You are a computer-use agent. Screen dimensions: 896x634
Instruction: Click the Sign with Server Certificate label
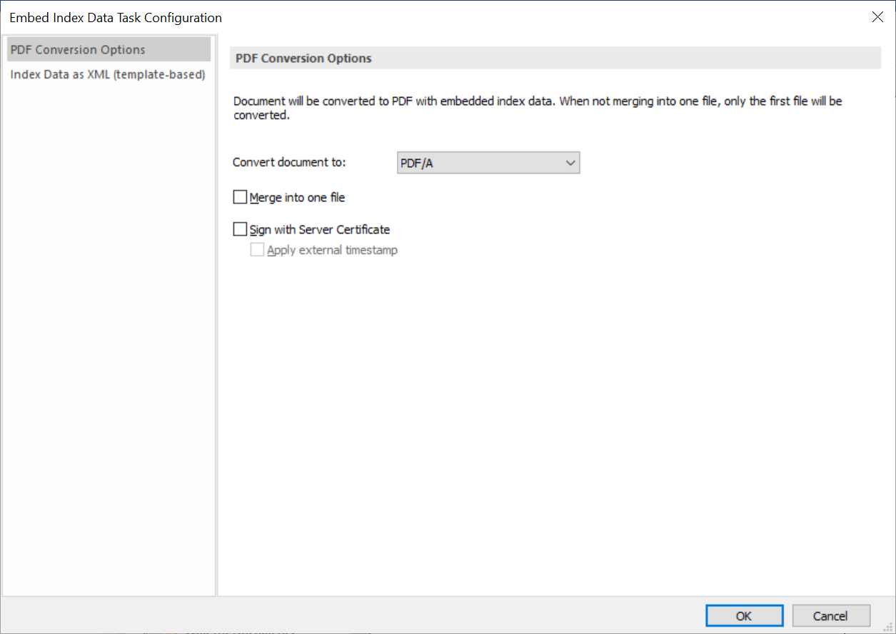[319, 229]
